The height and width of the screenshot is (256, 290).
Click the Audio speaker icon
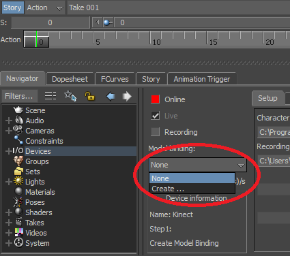tap(19, 121)
